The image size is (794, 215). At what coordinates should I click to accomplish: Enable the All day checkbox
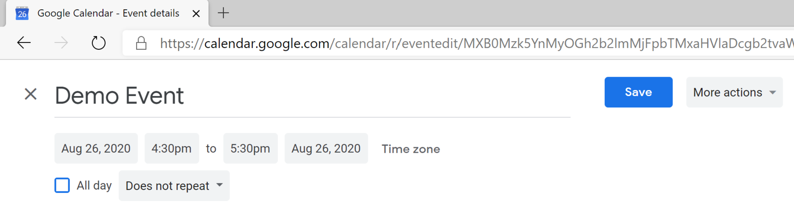pyautogui.click(x=62, y=185)
